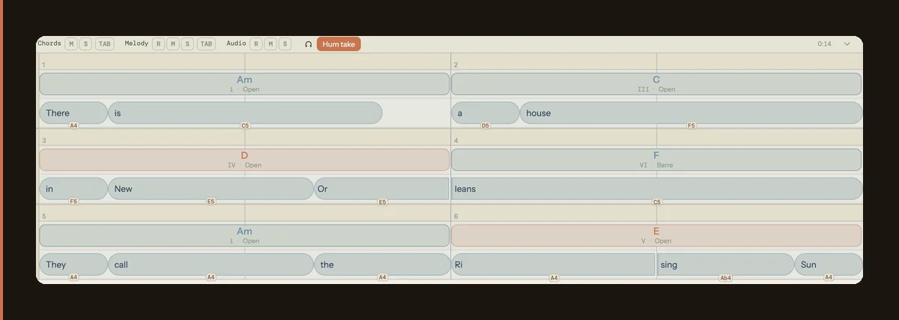Toggle the Chords TAB view
The width and height of the screenshot is (899, 320).
tap(104, 44)
